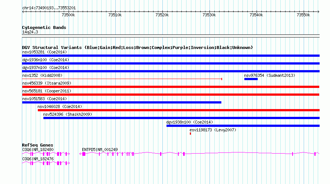Click the ruler's left arrowhead
330x184 pixels.
click(x=23, y=12)
